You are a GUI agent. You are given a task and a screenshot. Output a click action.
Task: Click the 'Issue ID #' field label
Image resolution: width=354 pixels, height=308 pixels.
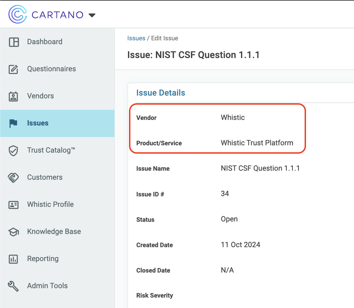pos(150,194)
